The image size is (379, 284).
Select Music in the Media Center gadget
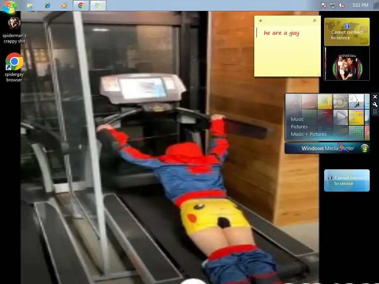tap(297, 119)
